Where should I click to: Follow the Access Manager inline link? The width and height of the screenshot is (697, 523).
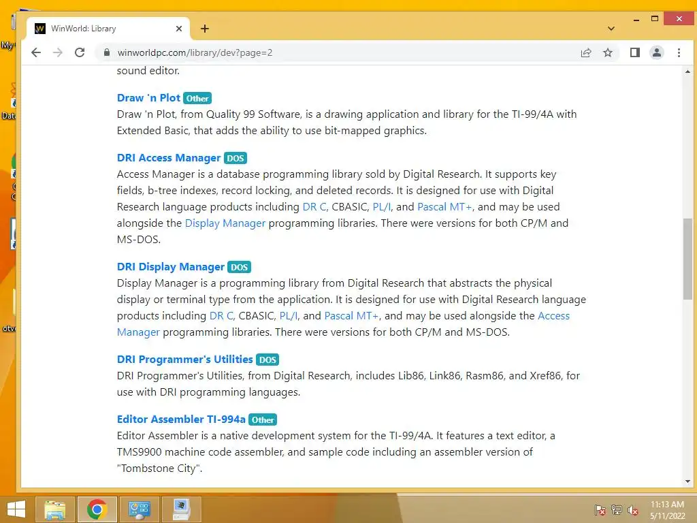click(553, 316)
